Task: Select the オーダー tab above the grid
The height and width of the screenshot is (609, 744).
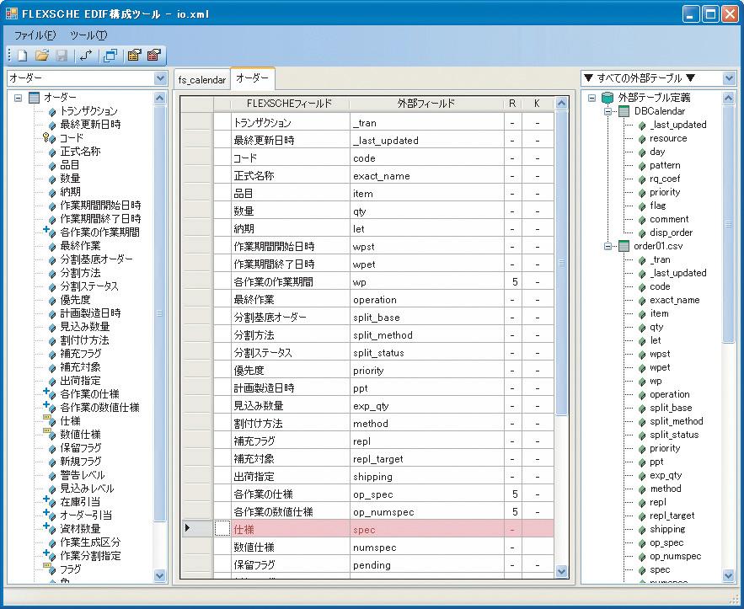Action: (x=253, y=78)
